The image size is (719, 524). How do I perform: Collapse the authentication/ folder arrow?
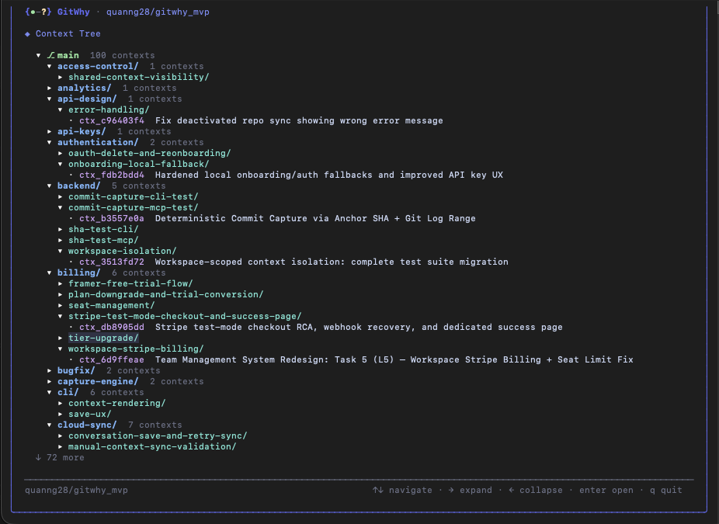pos(50,143)
